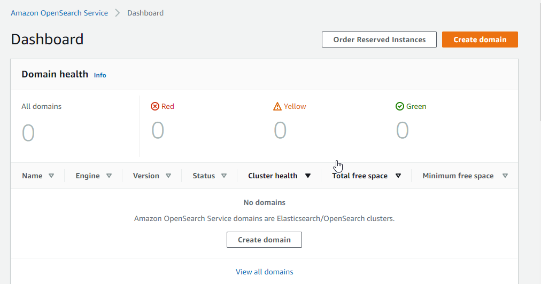Click the orange Create domain button

[480, 40]
